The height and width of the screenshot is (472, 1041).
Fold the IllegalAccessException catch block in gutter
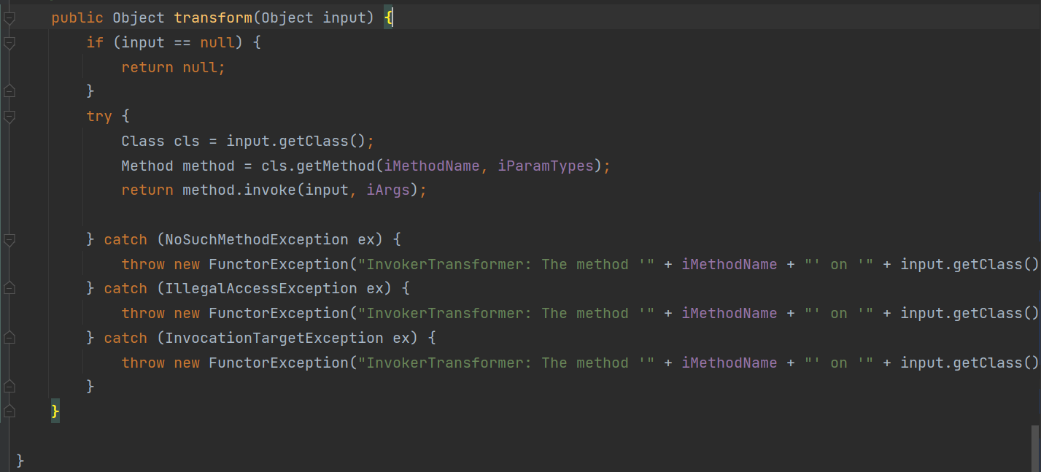tap(9, 288)
